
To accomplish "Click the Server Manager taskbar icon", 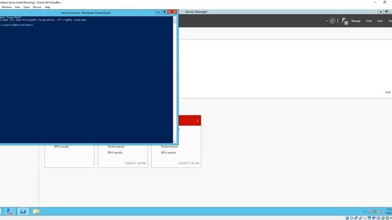I will point(10,211).
